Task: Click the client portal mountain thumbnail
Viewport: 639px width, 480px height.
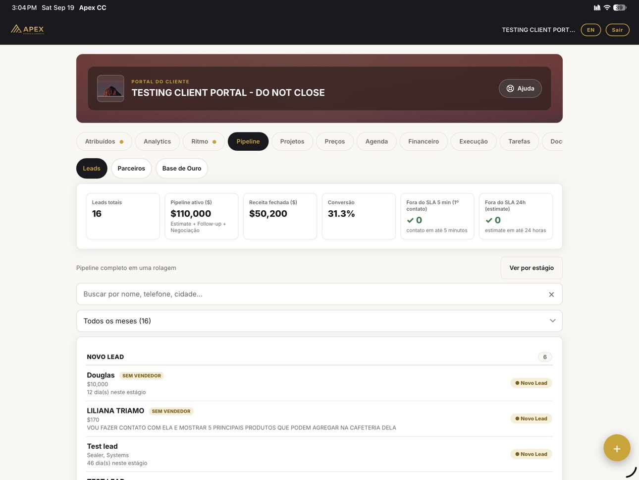Action: click(110, 88)
